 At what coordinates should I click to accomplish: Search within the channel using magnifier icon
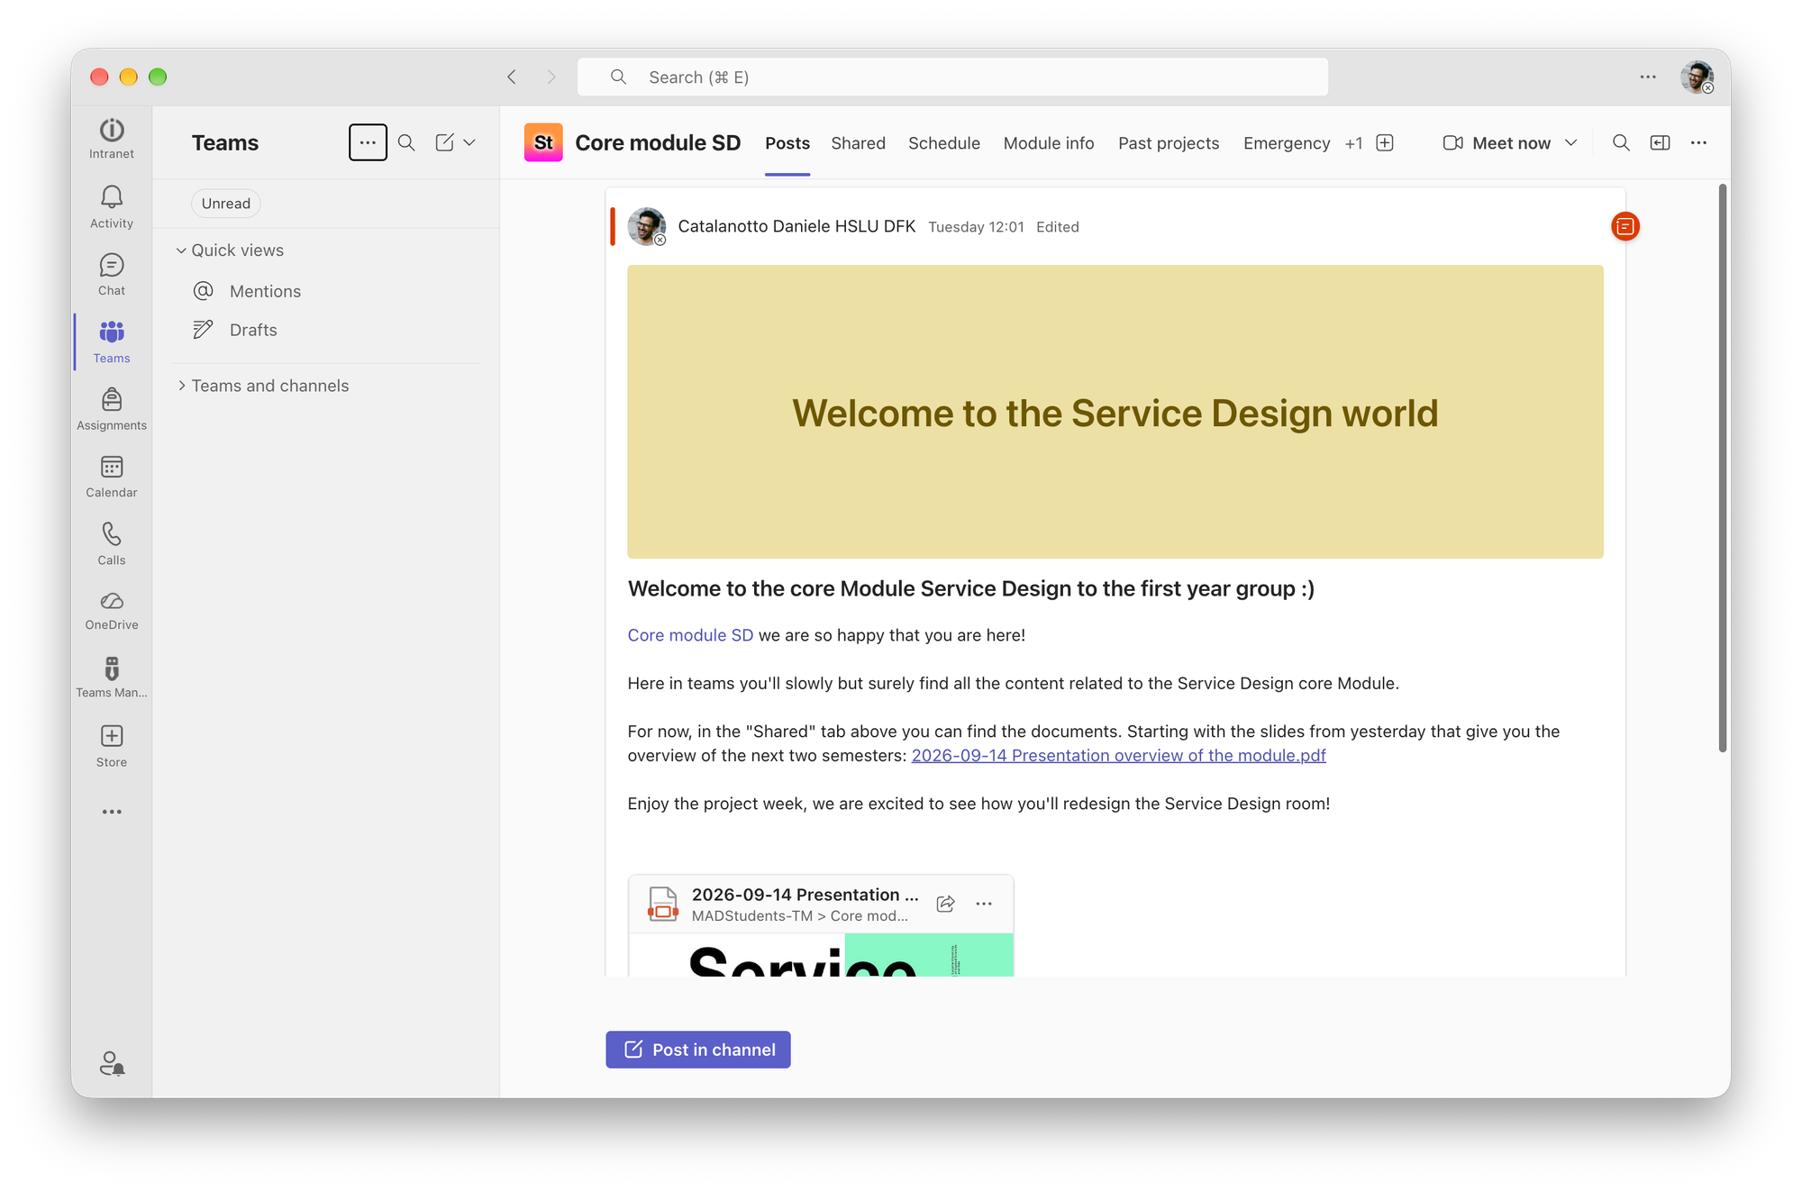pos(1620,142)
